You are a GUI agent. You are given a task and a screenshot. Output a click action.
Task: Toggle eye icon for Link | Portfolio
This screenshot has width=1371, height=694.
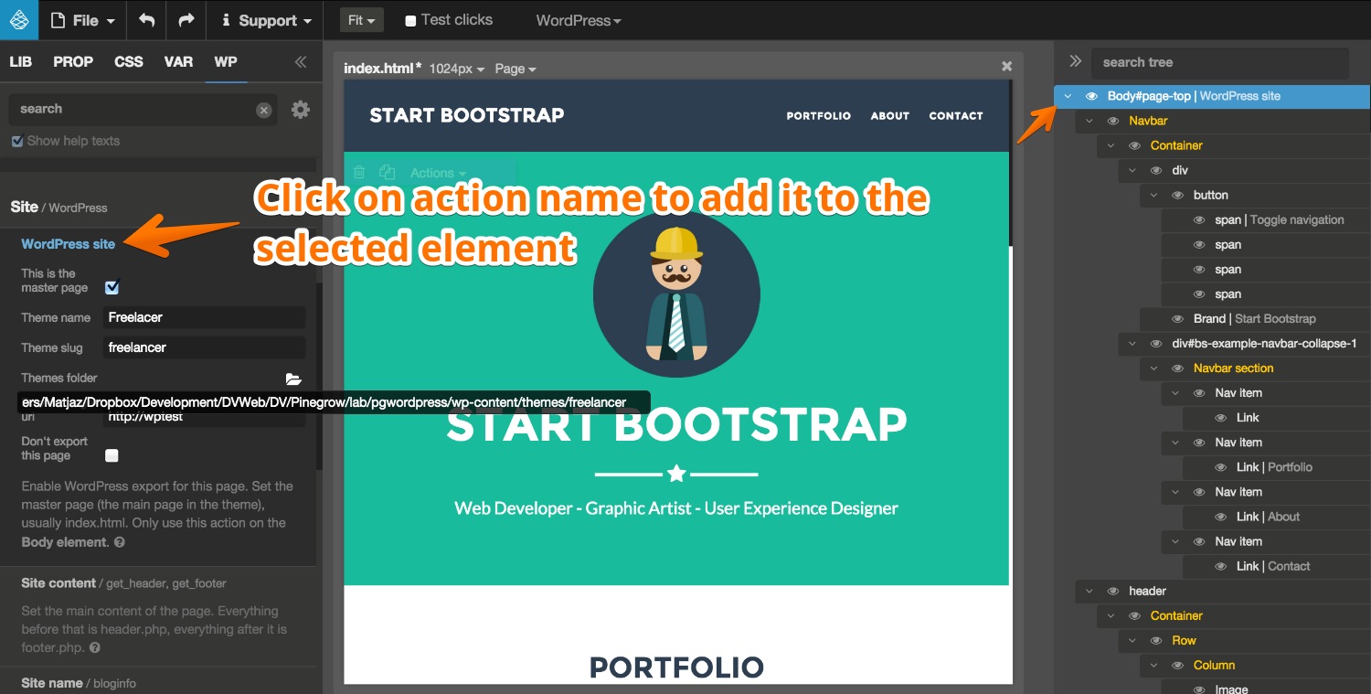click(x=1221, y=467)
